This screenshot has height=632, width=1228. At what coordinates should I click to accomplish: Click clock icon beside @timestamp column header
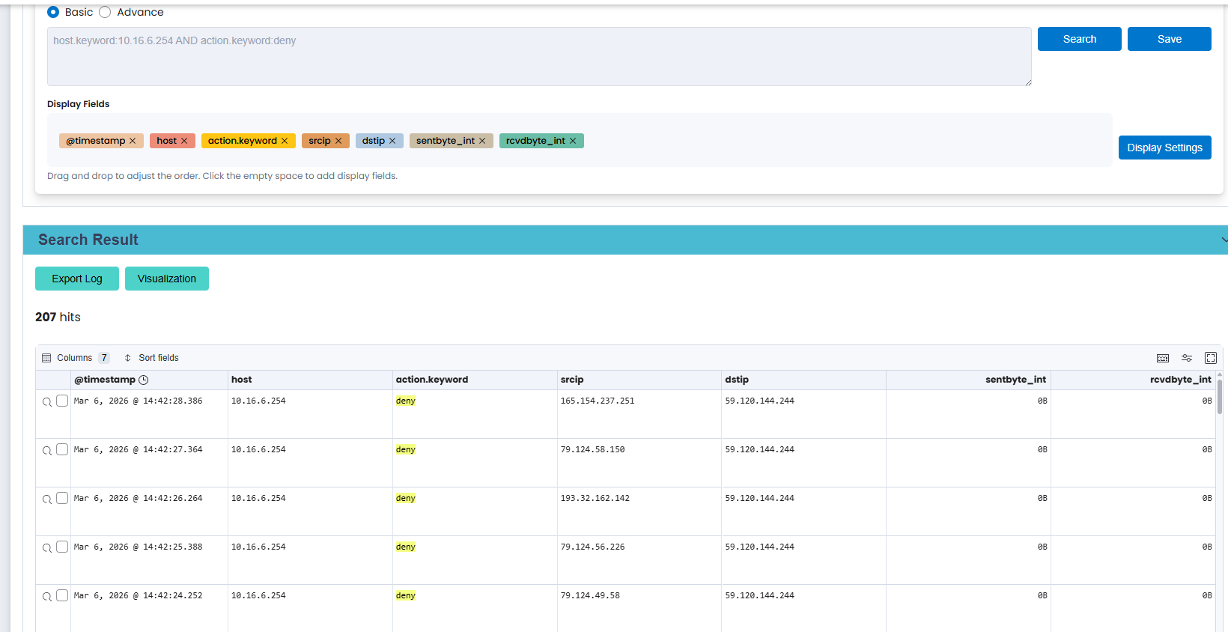tap(144, 380)
